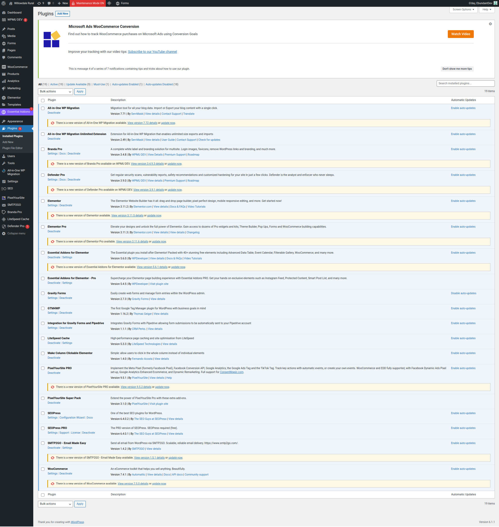The width and height of the screenshot is (499, 527).
Task: Filter plugins by Update Available
Action: (76, 84)
